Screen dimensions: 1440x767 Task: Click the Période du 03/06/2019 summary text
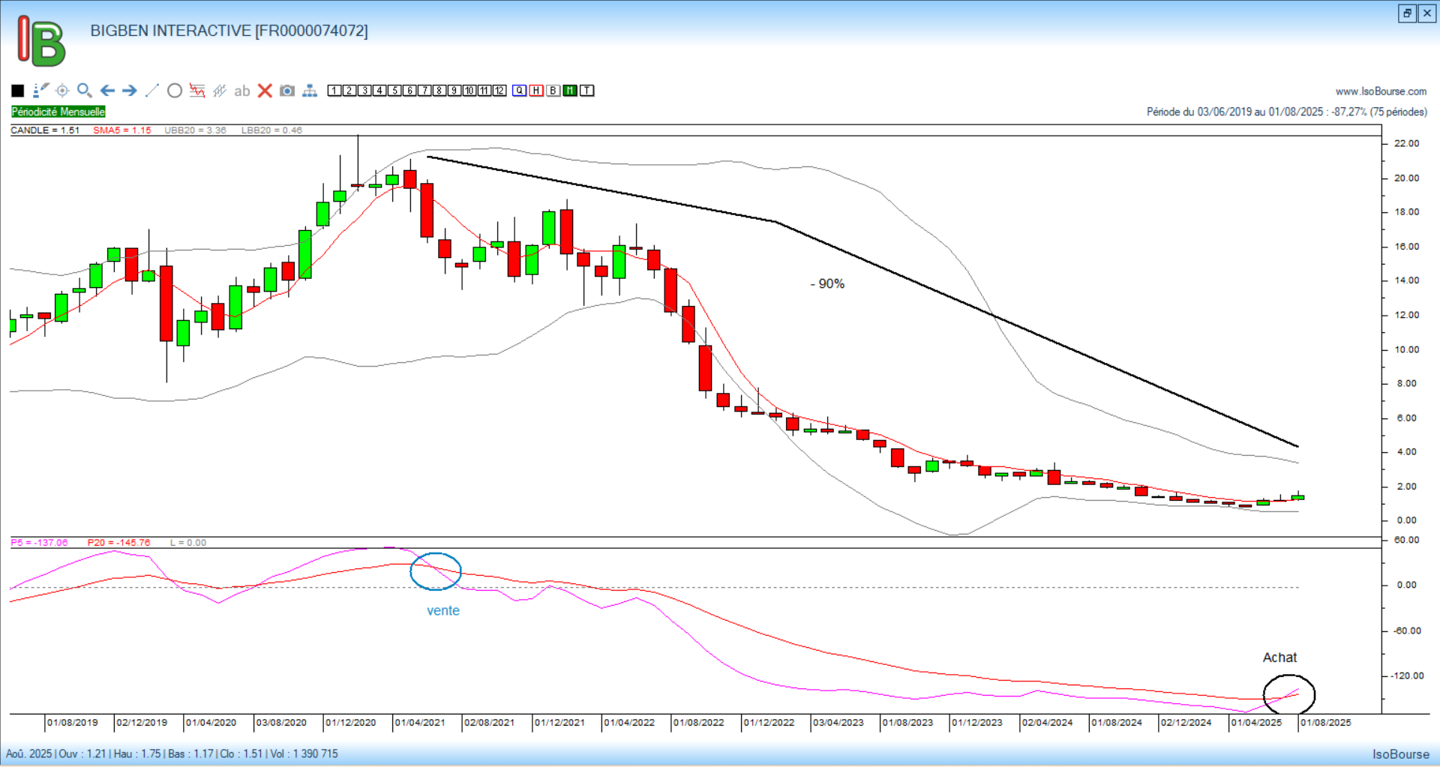[1287, 112]
